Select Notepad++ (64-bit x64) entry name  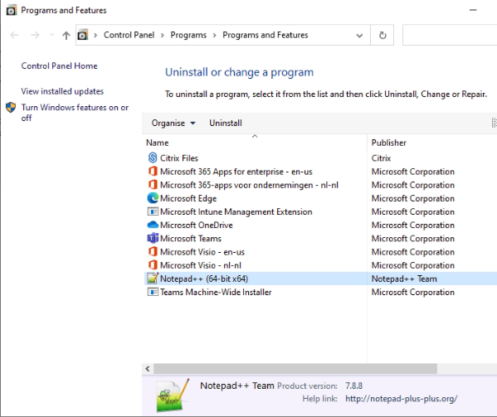click(x=204, y=279)
